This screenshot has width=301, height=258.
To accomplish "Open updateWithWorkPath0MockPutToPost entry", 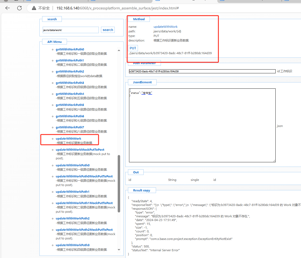I will [84, 176].
